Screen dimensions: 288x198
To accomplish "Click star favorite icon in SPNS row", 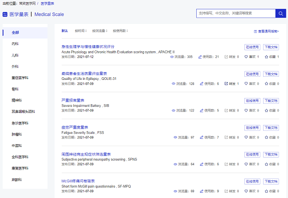I will pos(267,164).
